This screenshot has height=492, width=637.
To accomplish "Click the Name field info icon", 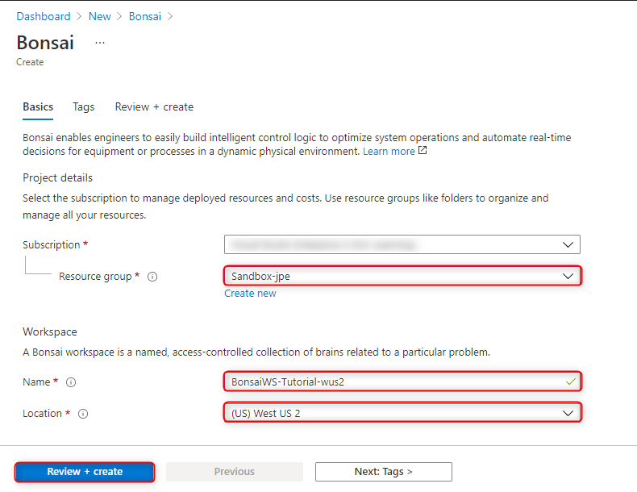I will (71, 382).
